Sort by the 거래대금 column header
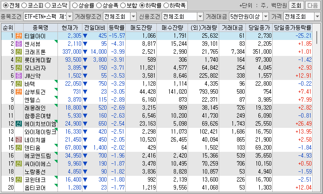The width and height of the screenshot is (323, 194). tap(232, 28)
